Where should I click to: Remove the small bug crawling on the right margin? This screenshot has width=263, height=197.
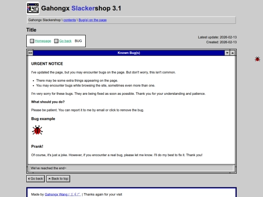pos(257,59)
